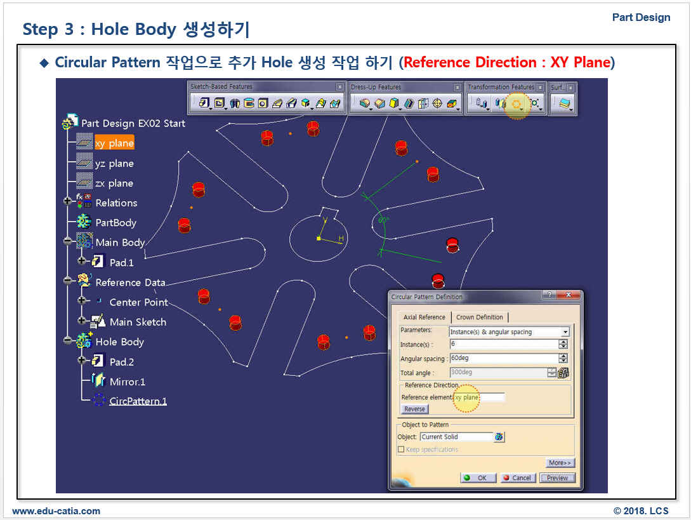Click the Pocket tool icon

[x=220, y=103]
